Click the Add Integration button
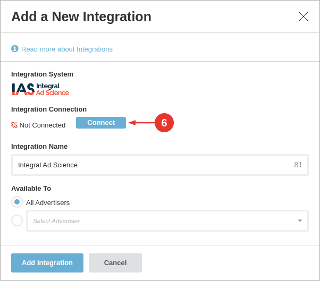 [x=47, y=263]
